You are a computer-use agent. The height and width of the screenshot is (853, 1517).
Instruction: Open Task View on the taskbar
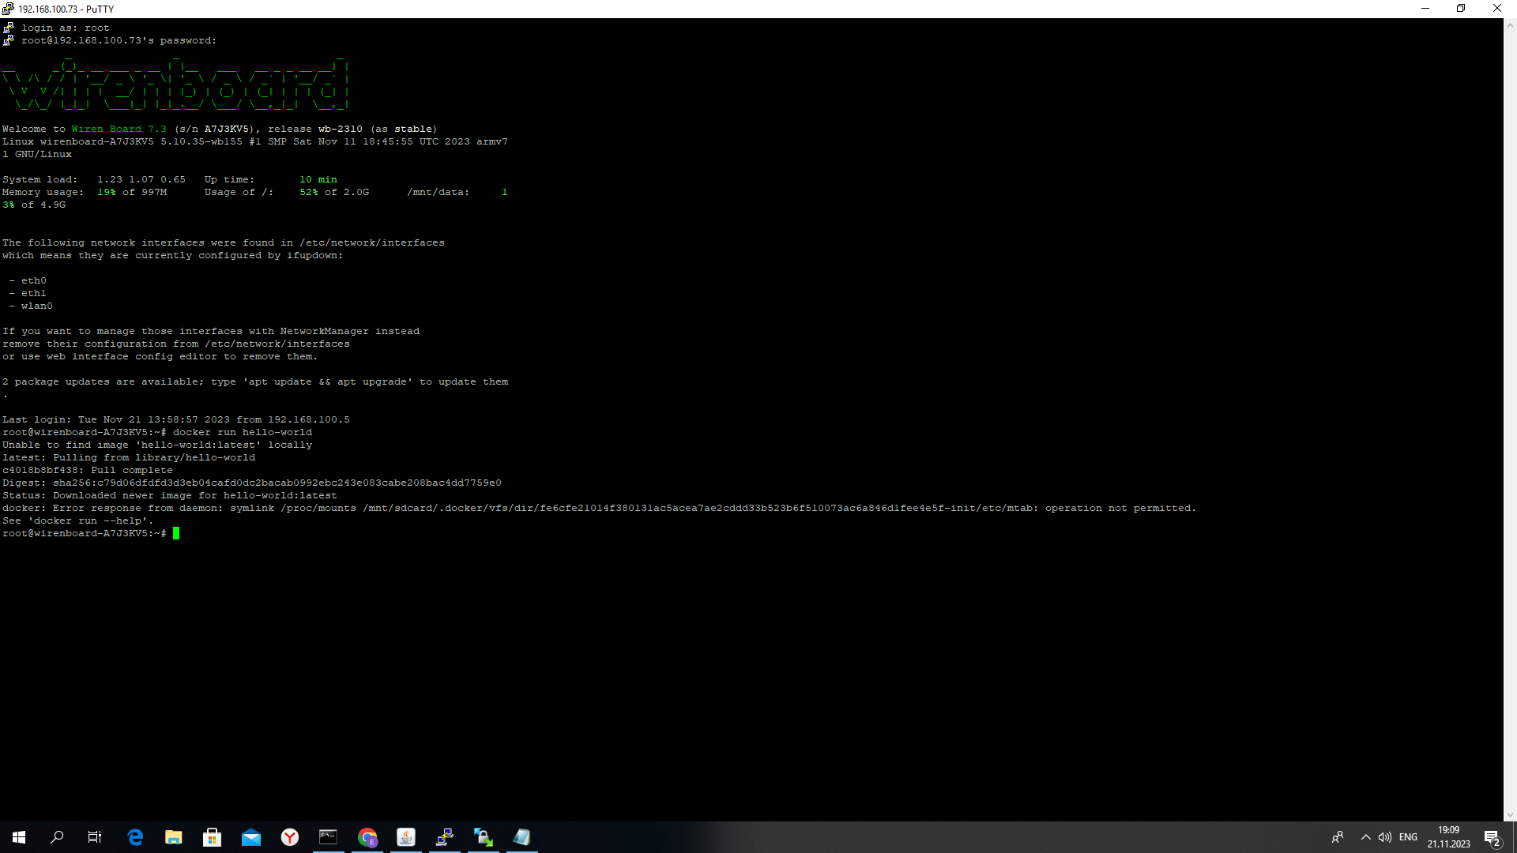tap(95, 837)
